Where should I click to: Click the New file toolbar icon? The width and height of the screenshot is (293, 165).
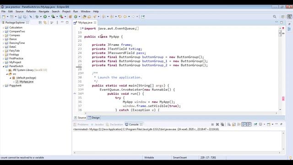tap(4, 16)
